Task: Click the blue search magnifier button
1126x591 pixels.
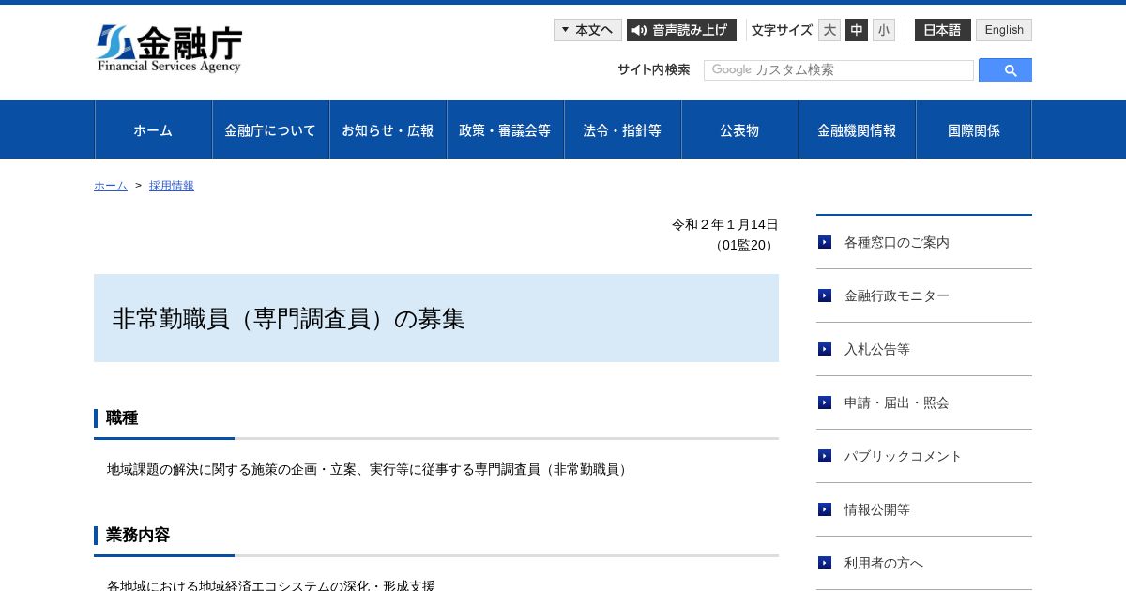Action: point(1005,70)
